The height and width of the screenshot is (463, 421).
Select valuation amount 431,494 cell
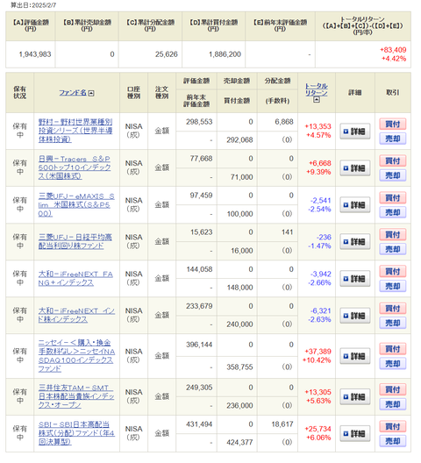[x=199, y=424]
